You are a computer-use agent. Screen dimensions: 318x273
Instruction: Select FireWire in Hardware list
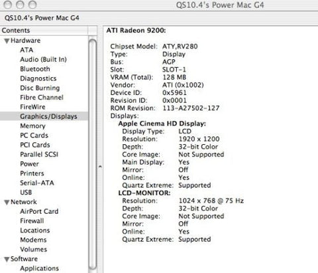tap(32, 107)
